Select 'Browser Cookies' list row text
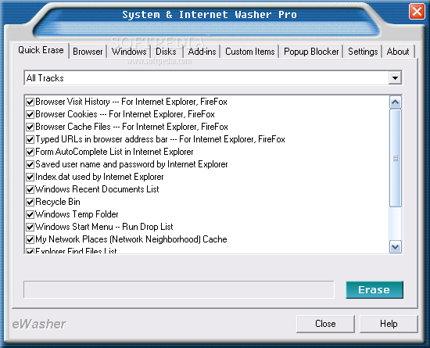Screen dimensions: 430x348 click(x=125, y=114)
